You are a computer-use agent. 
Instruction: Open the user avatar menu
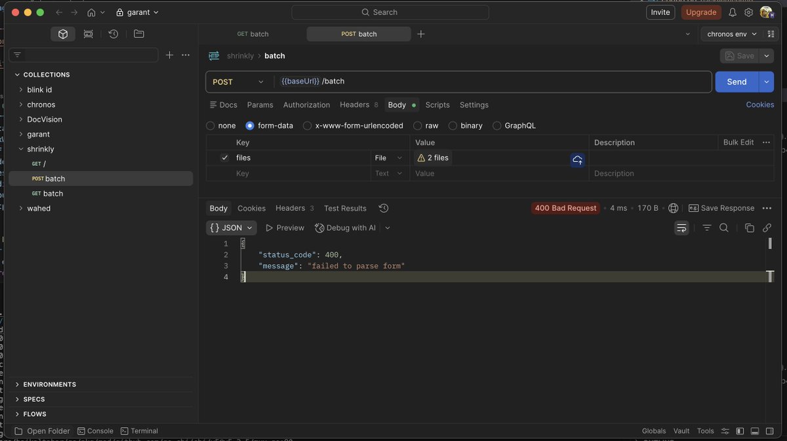[766, 12]
